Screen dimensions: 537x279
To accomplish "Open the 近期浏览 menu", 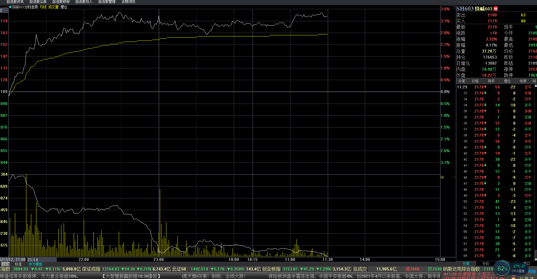I will (x=128, y=2).
